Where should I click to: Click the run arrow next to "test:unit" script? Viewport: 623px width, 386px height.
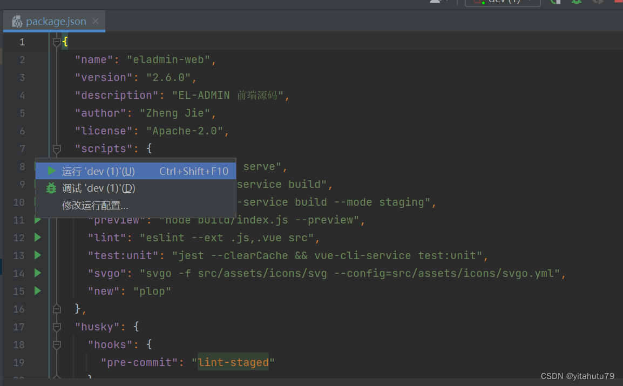tap(37, 255)
